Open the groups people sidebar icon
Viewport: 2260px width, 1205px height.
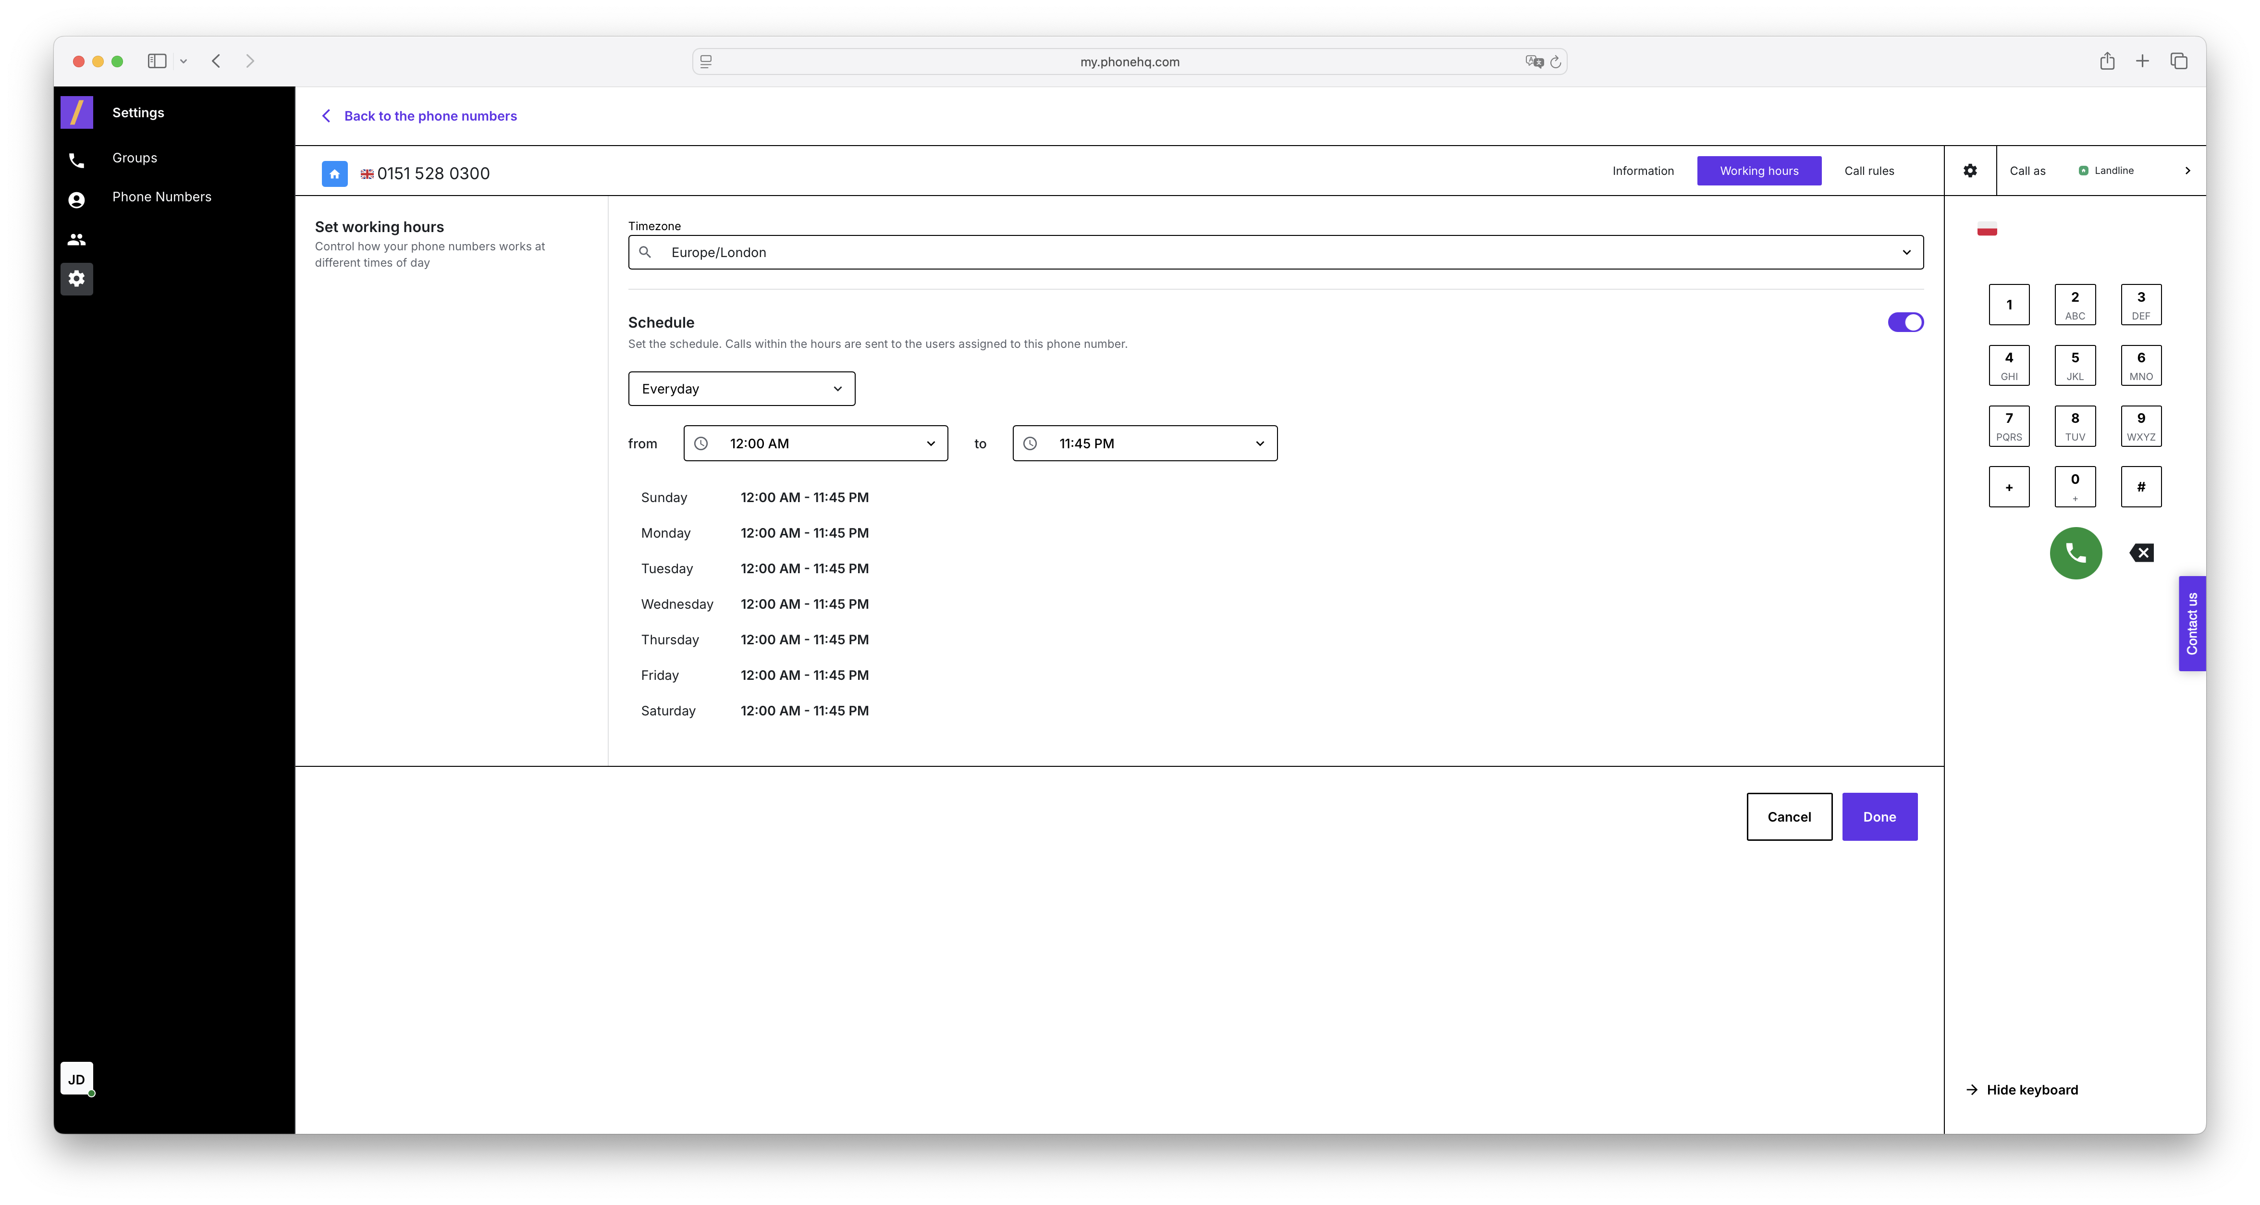pos(76,240)
